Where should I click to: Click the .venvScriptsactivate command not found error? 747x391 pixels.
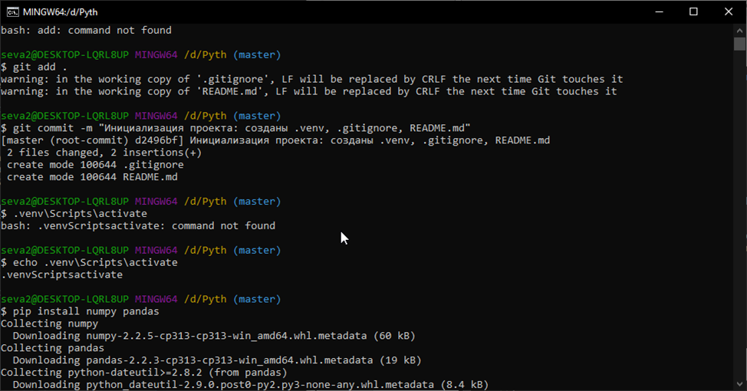tap(138, 226)
